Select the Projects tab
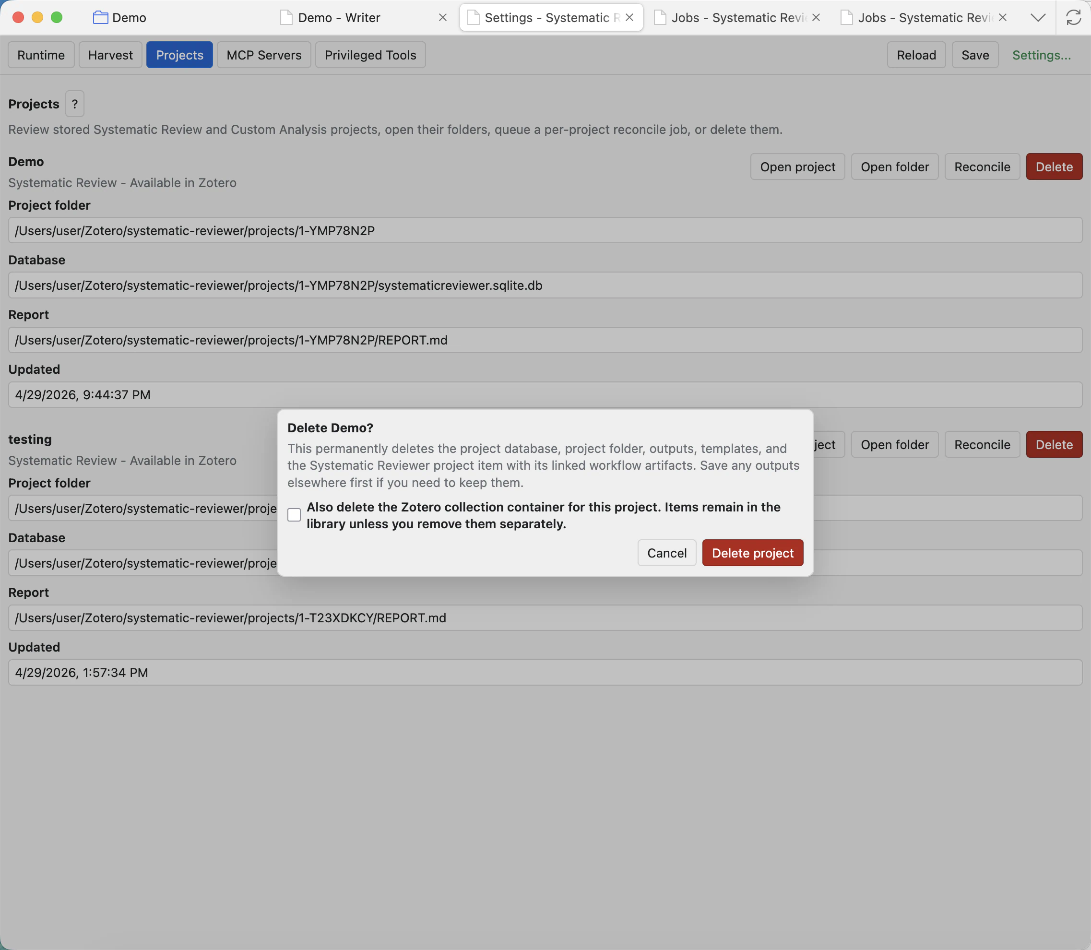 click(180, 55)
